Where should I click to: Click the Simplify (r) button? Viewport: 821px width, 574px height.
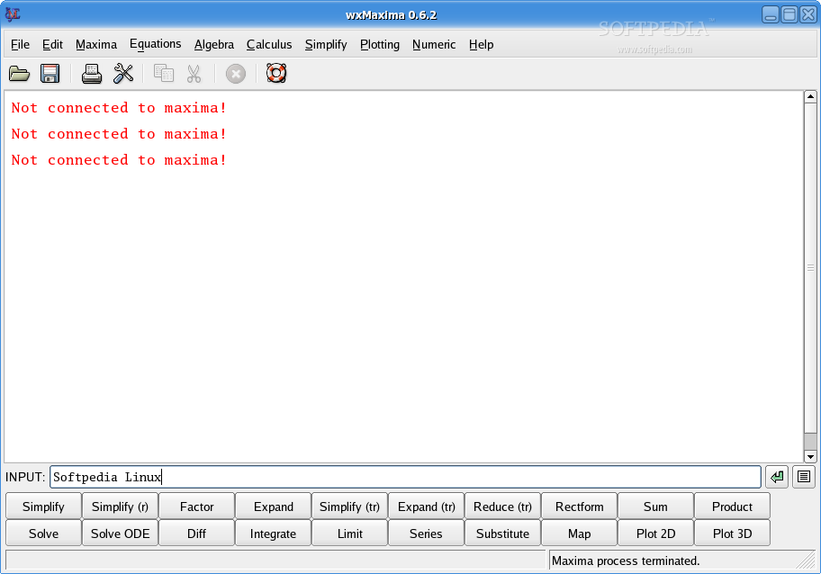120,507
